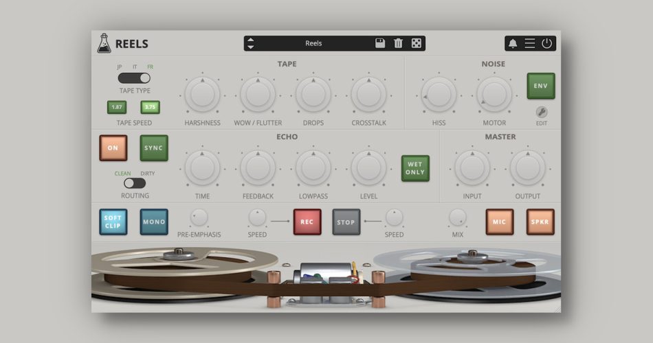
Task: Toggle the SOFT CLIP button
Action: click(x=113, y=222)
